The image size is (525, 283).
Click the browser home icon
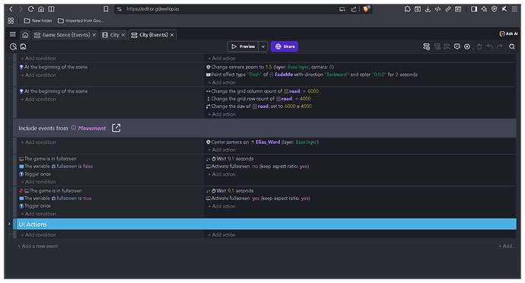click(41, 9)
